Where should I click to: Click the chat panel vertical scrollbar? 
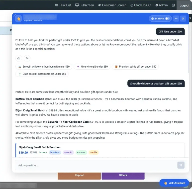coord(189,49)
